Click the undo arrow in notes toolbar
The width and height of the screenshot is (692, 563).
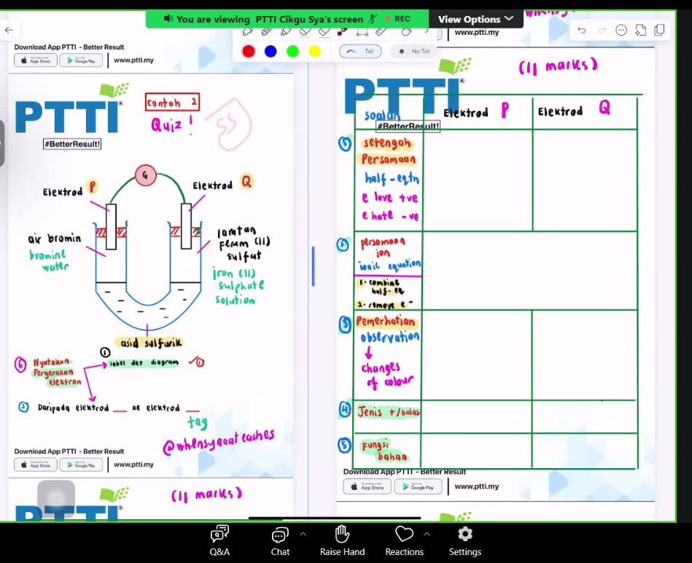[x=581, y=30]
